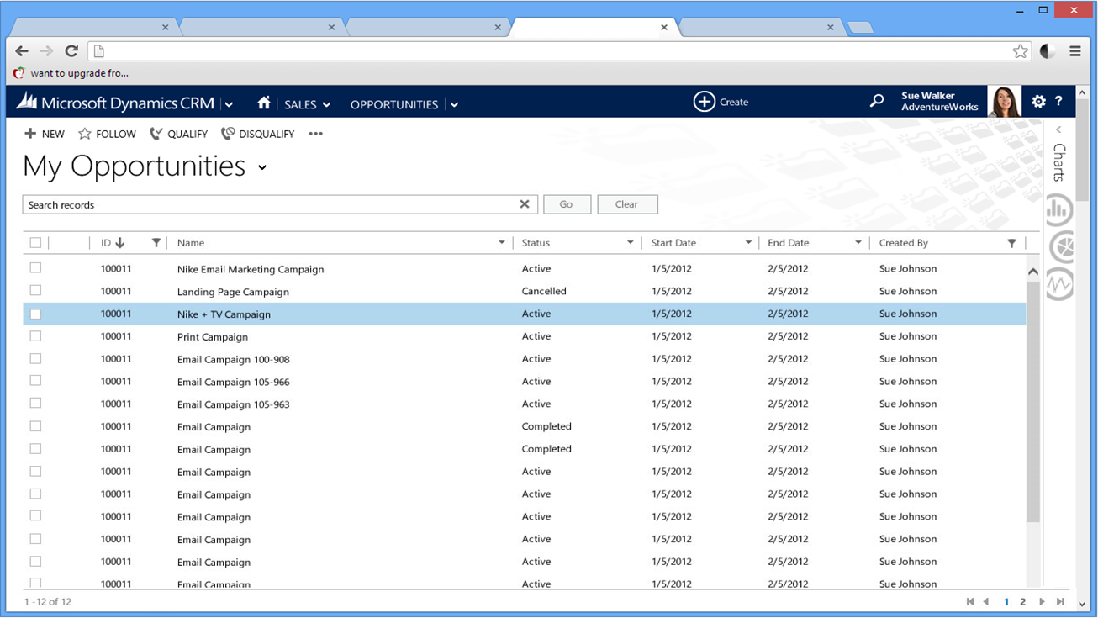Click the Home icon in navigation bar
The height and width of the screenshot is (618, 1098).
pos(264,103)
